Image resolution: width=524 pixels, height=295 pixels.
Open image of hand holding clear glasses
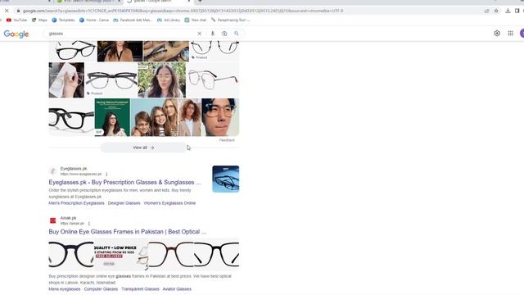[x=66, y=80]
